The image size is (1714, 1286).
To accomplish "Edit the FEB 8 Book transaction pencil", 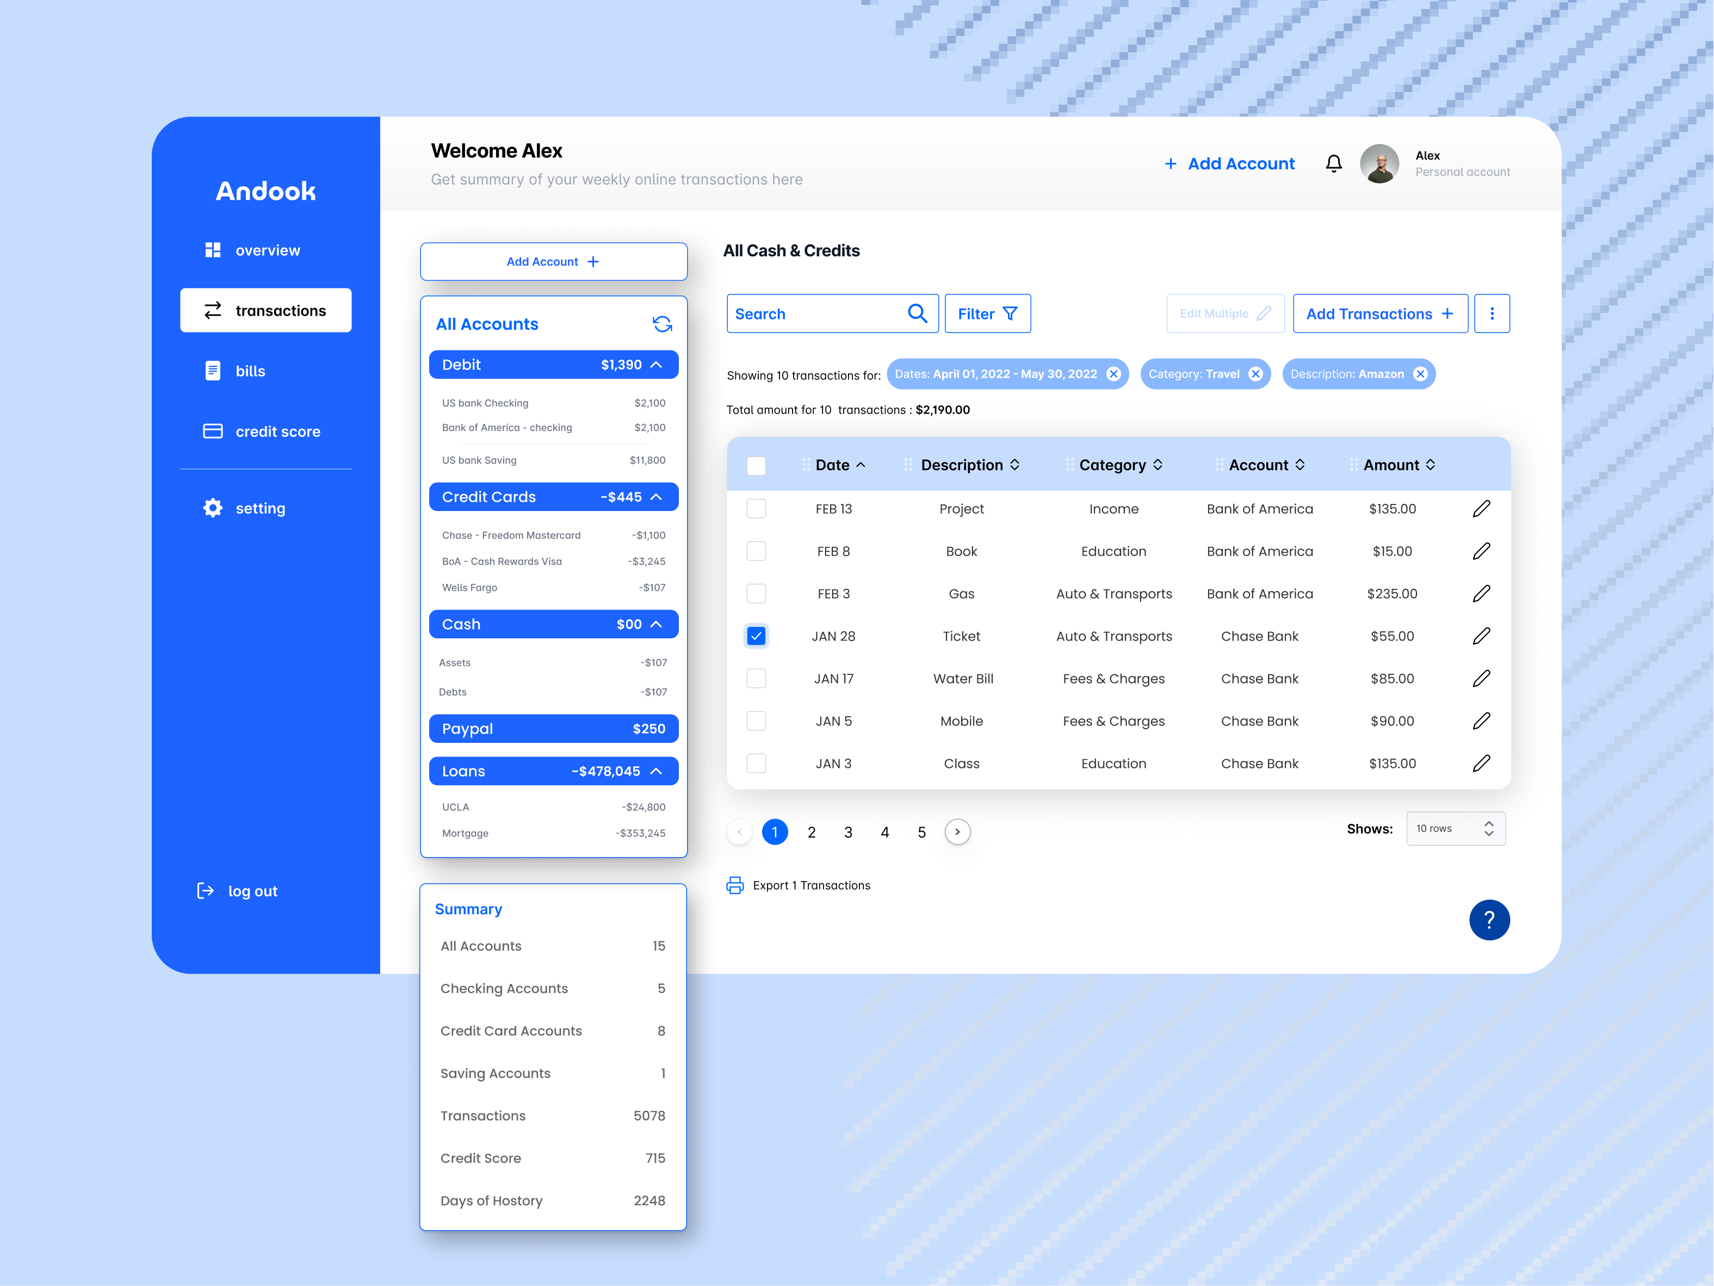I will tap(1481, 551).
